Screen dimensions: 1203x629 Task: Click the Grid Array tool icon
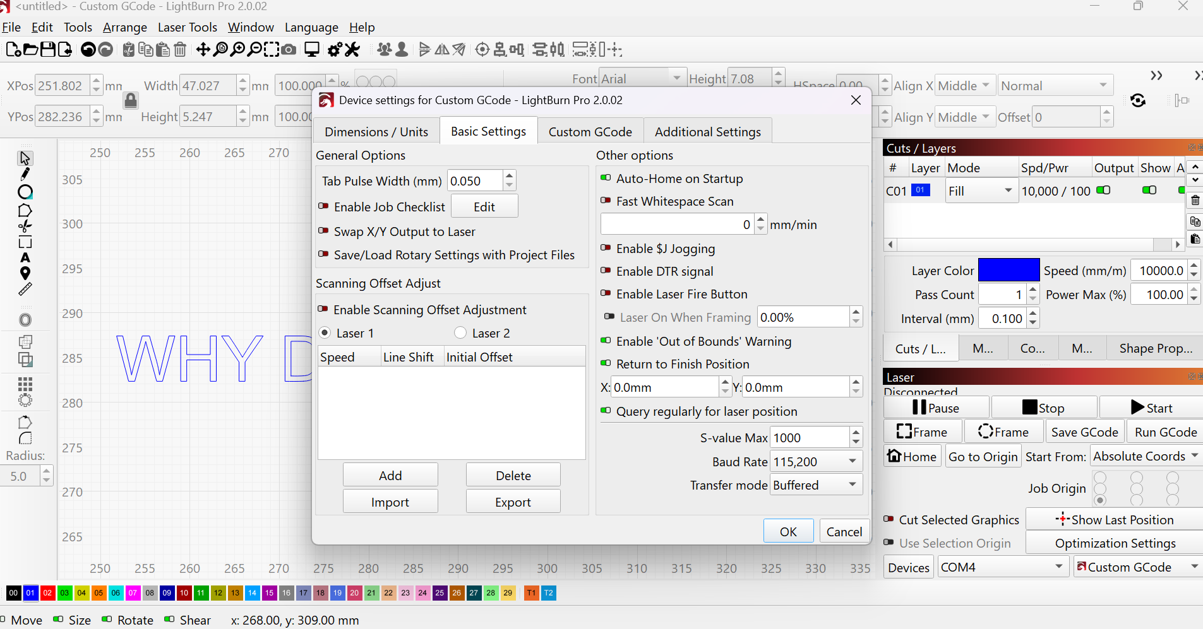(x=25, y=384)
